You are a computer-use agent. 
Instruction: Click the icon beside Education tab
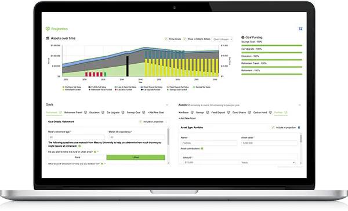[103, 112]
